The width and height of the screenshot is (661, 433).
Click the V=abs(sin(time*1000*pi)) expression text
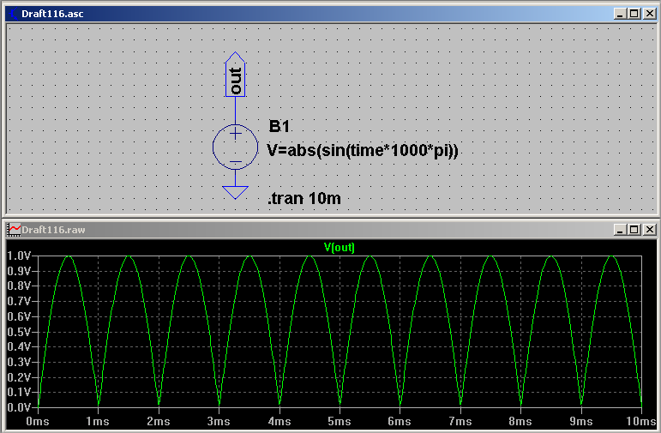[x=363, y=150]
